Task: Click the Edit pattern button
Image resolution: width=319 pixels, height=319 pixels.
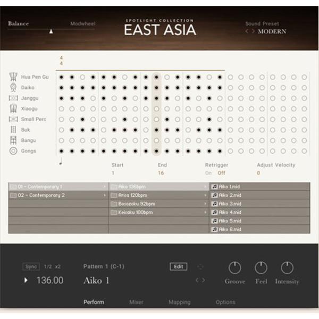Action: [x=179, y=266]
